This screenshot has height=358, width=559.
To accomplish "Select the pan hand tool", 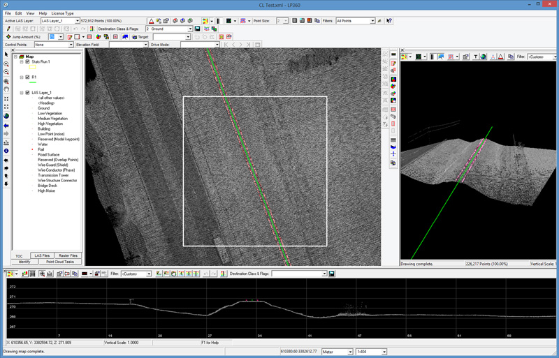I will coord(6,89).
